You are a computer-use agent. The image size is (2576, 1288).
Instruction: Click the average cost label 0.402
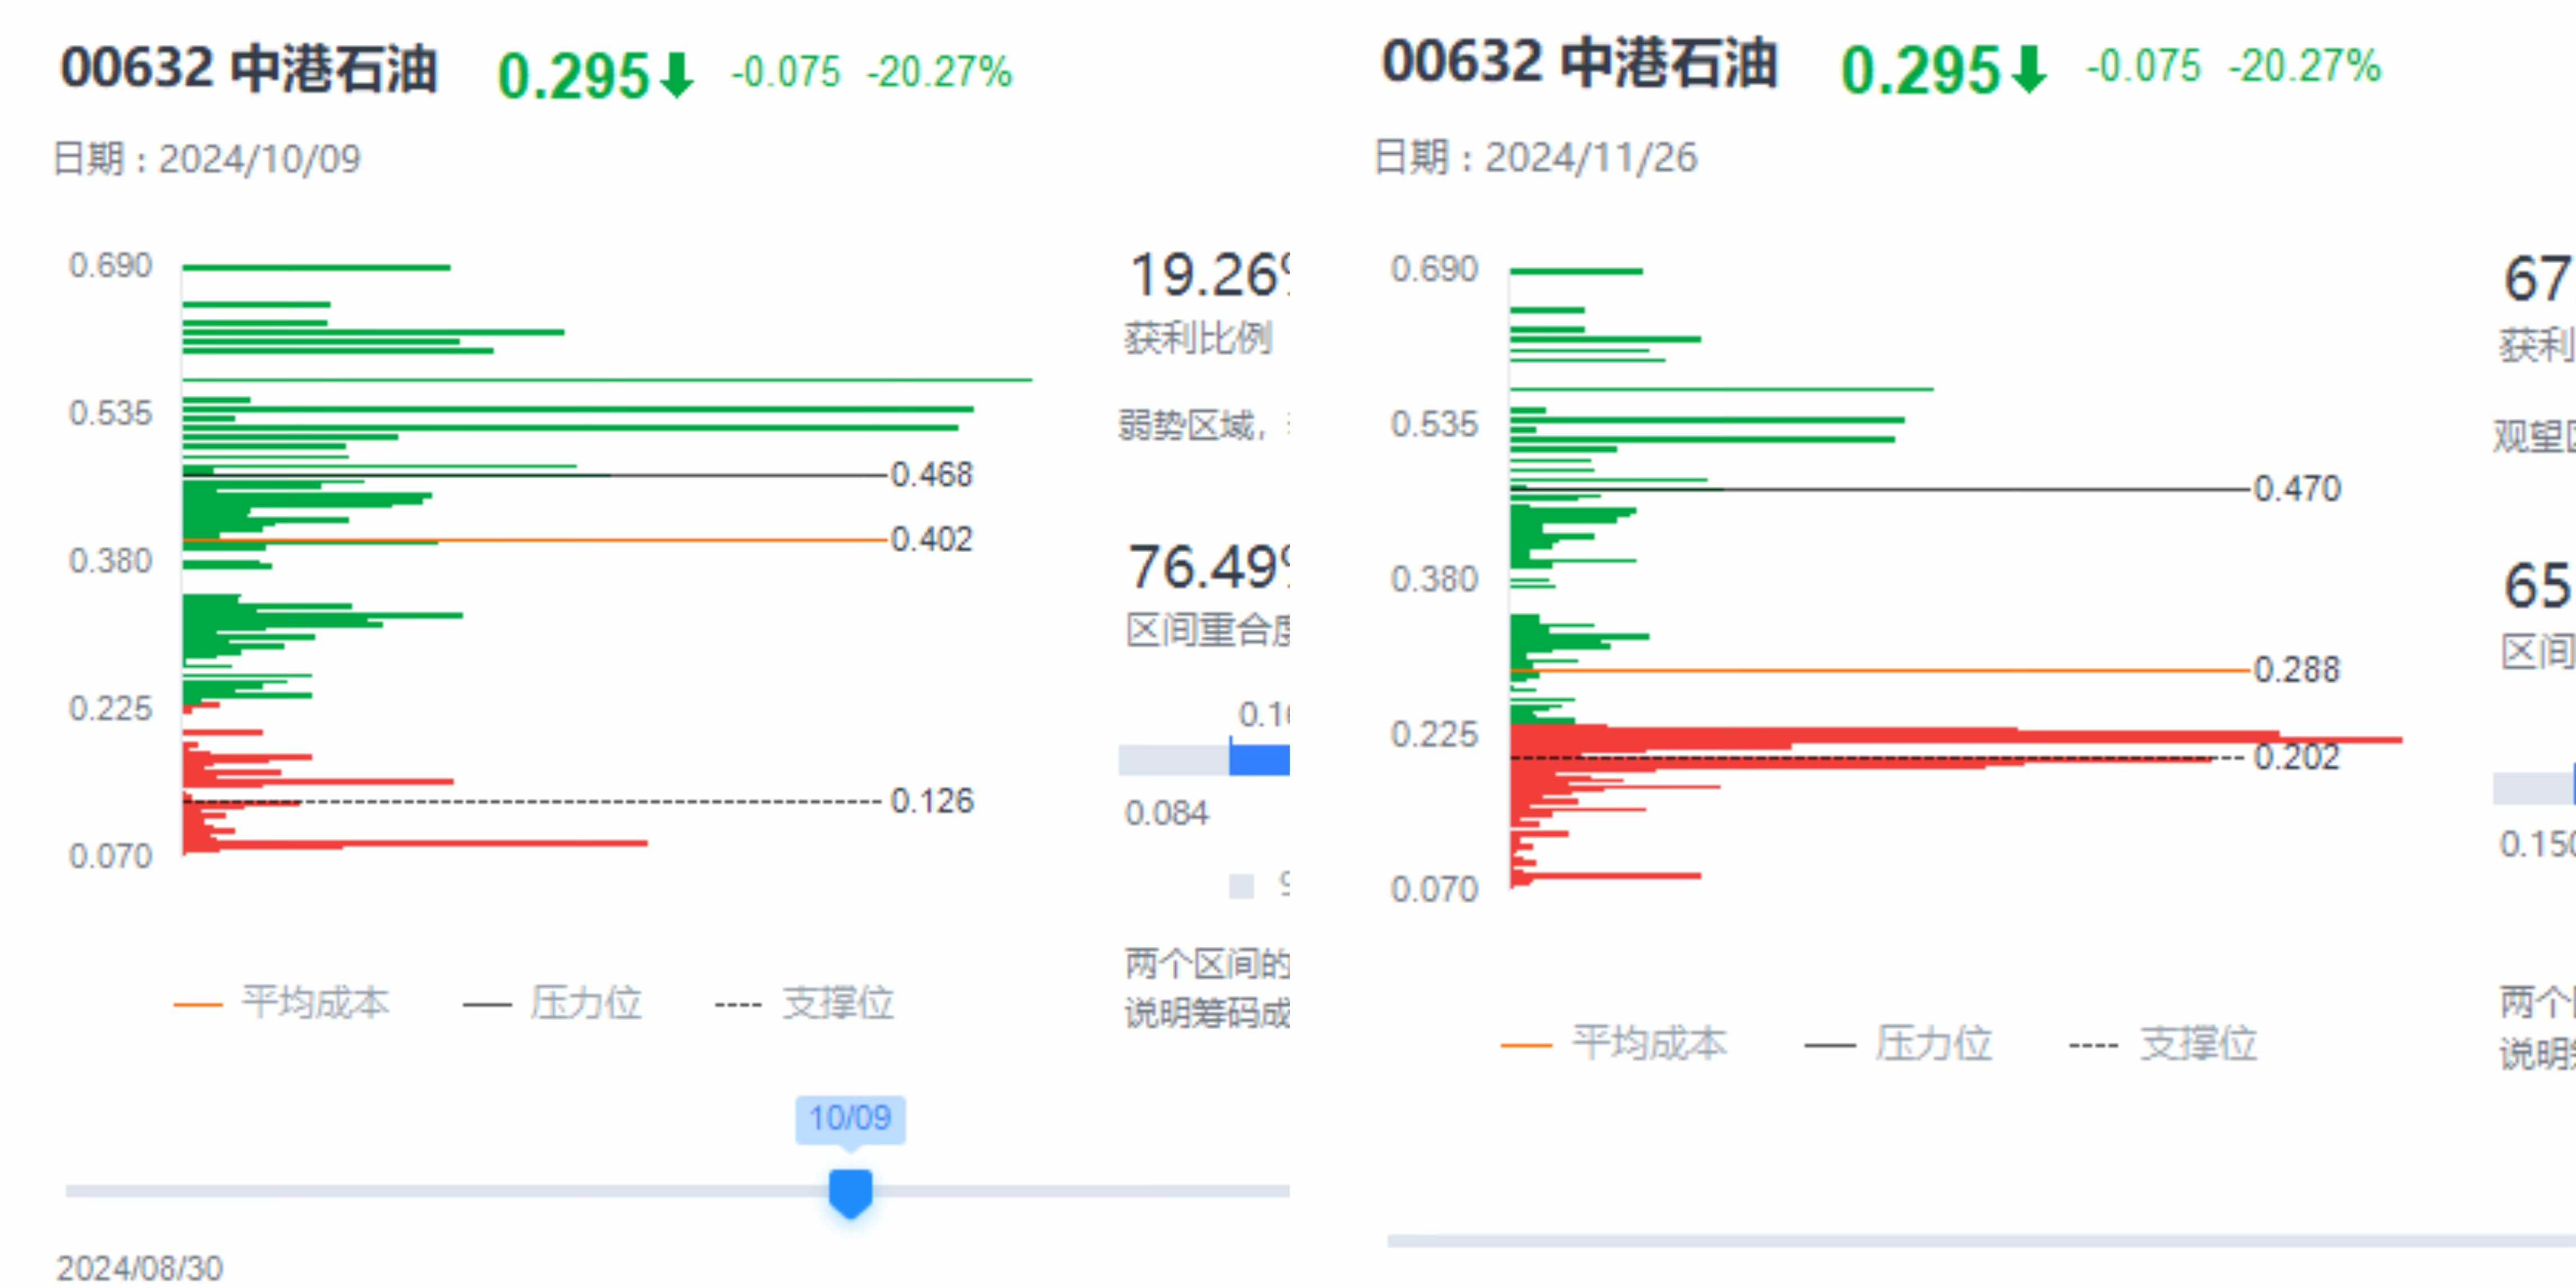[x=931, y=539]
